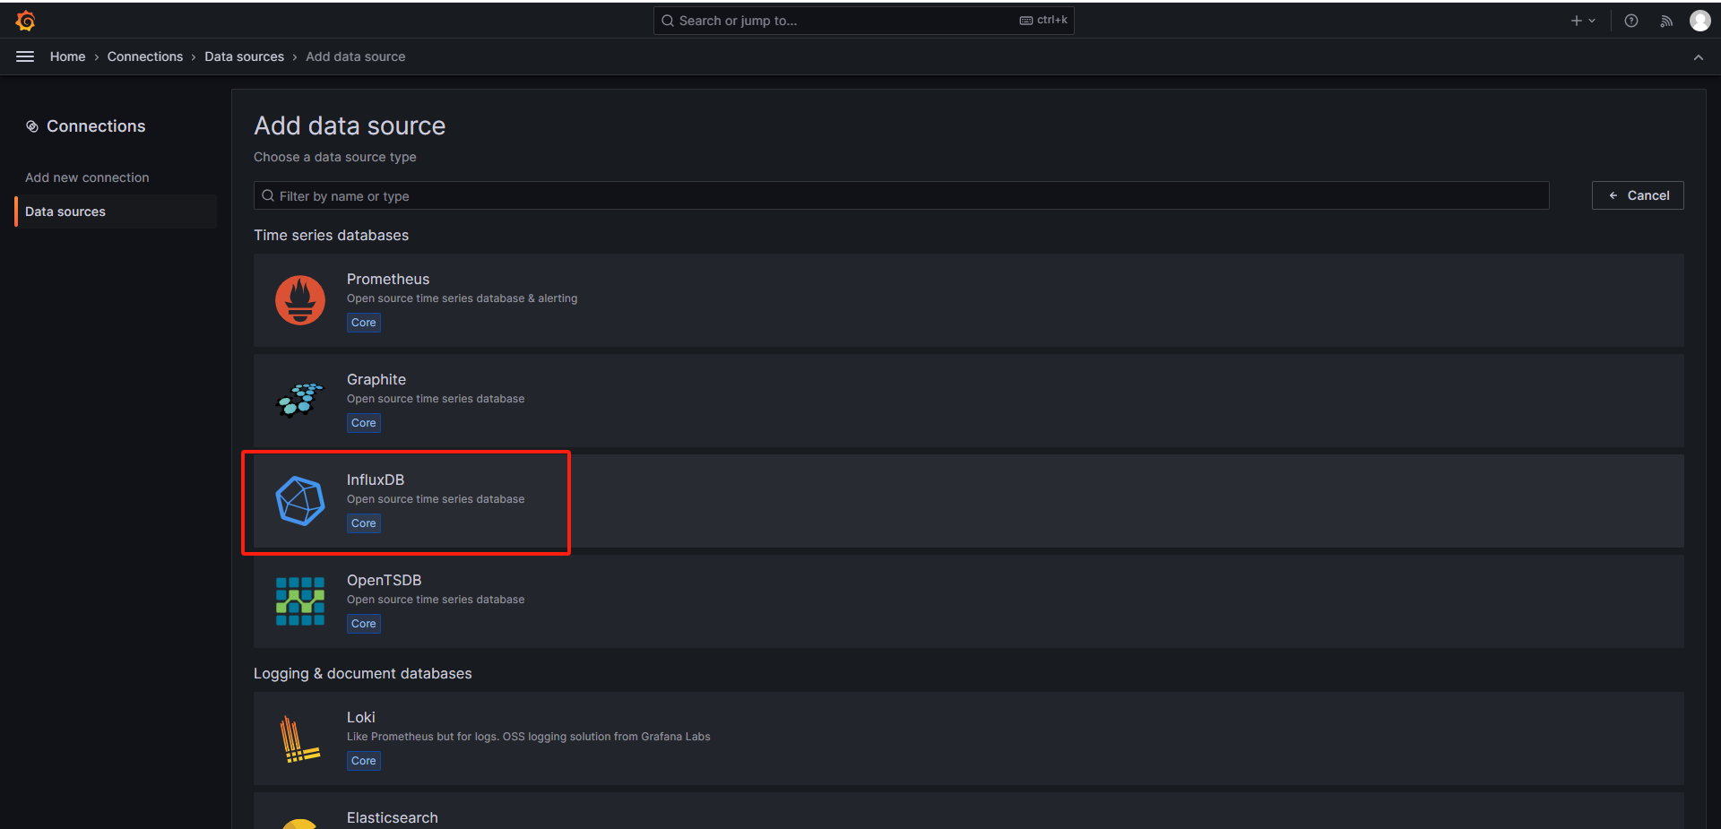Click the Grafana logo icon

point(25,21)
